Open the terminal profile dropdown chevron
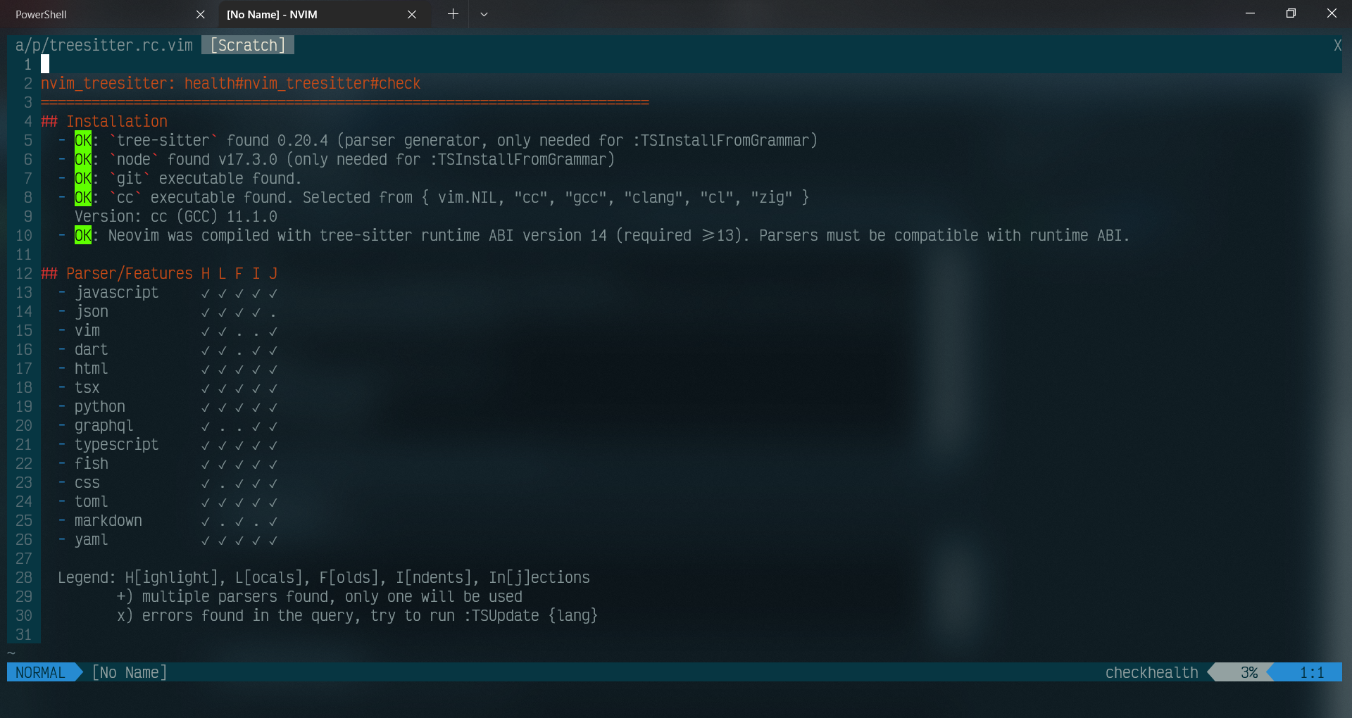The height and width of the screenshot is (718, 1352). click(483, 14)
